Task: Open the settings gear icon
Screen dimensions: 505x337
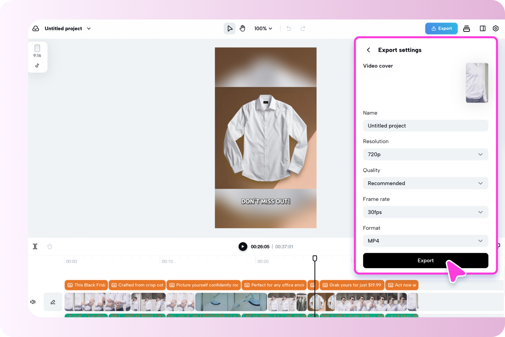Action: (x=496, y=28)
